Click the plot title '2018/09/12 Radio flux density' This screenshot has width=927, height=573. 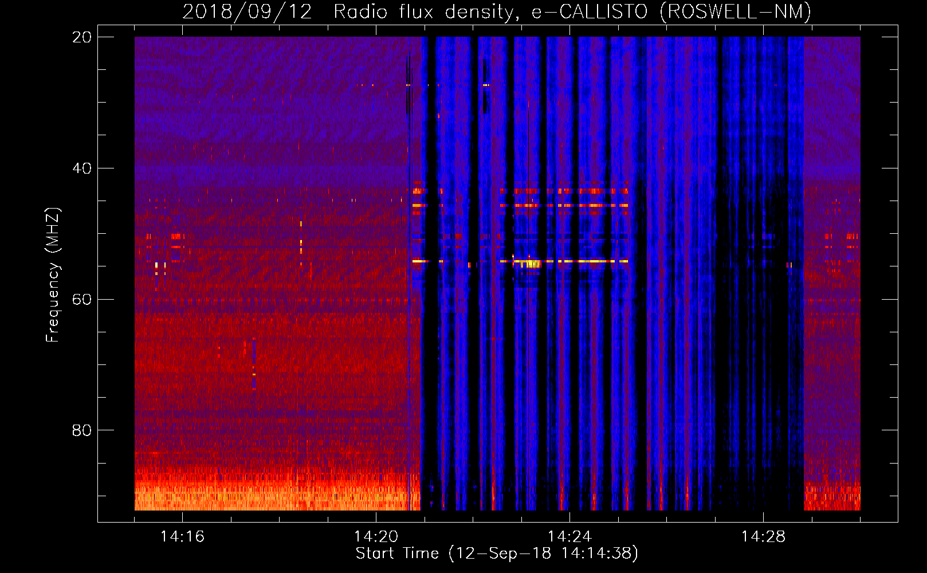[x=348, y=12]
